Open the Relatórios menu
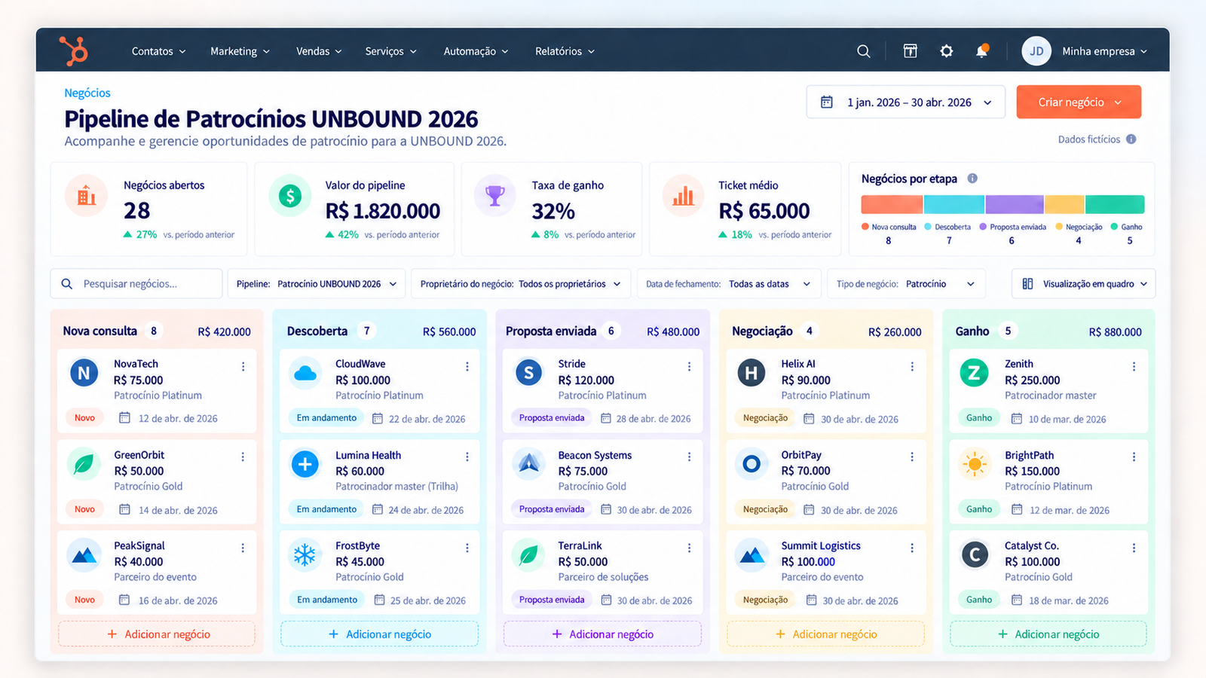Image resolution: width=1206 pixels, height=678 pixels. pos(565,51)
